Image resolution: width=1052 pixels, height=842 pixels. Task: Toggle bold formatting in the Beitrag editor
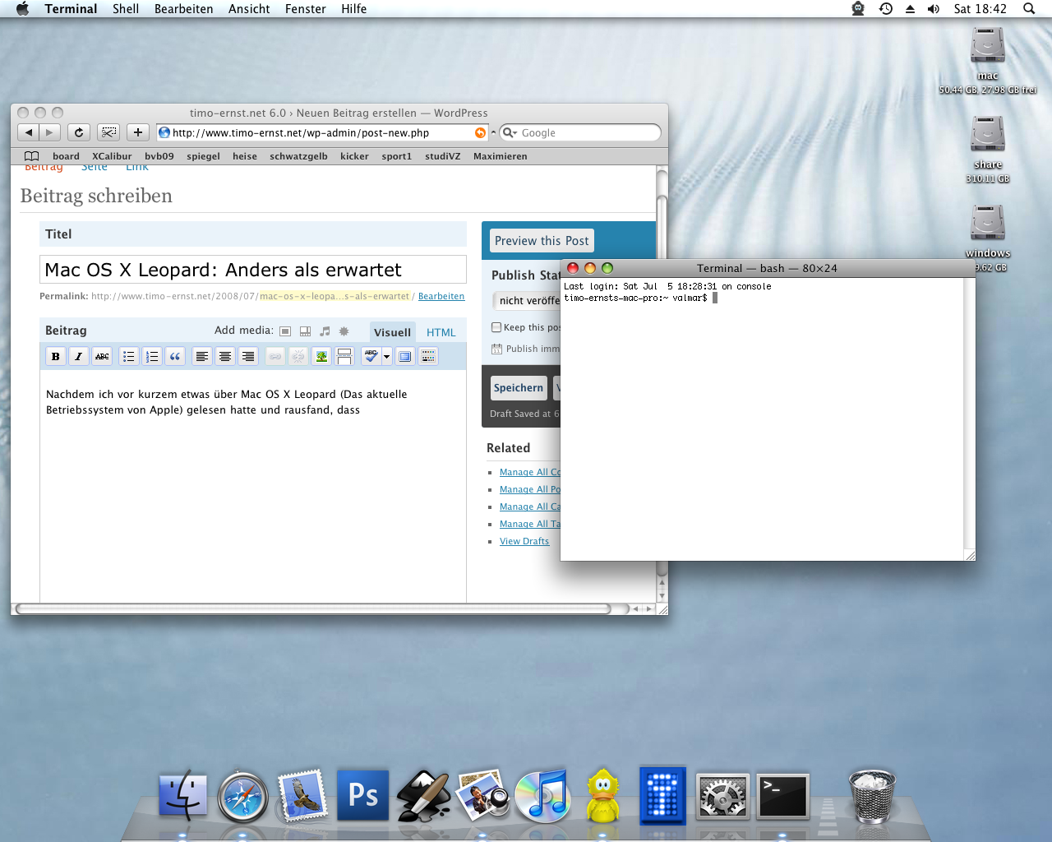coord(55,356)
